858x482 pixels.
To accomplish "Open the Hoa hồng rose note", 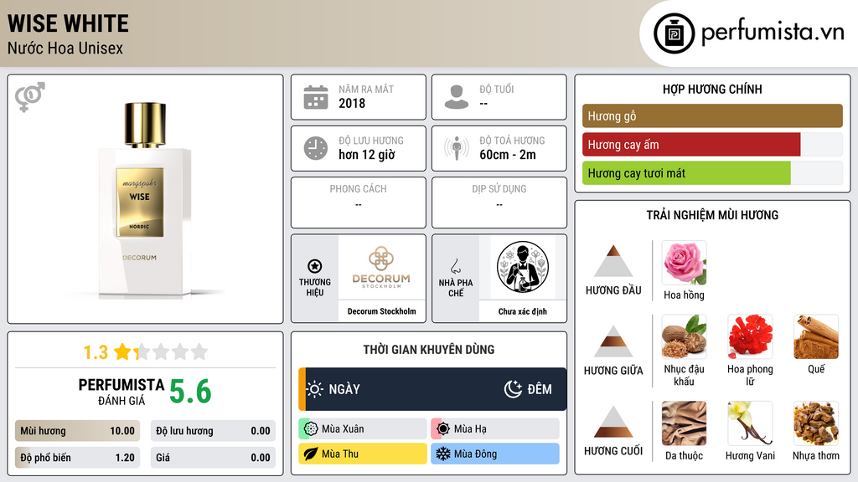I will pos(684,263).
